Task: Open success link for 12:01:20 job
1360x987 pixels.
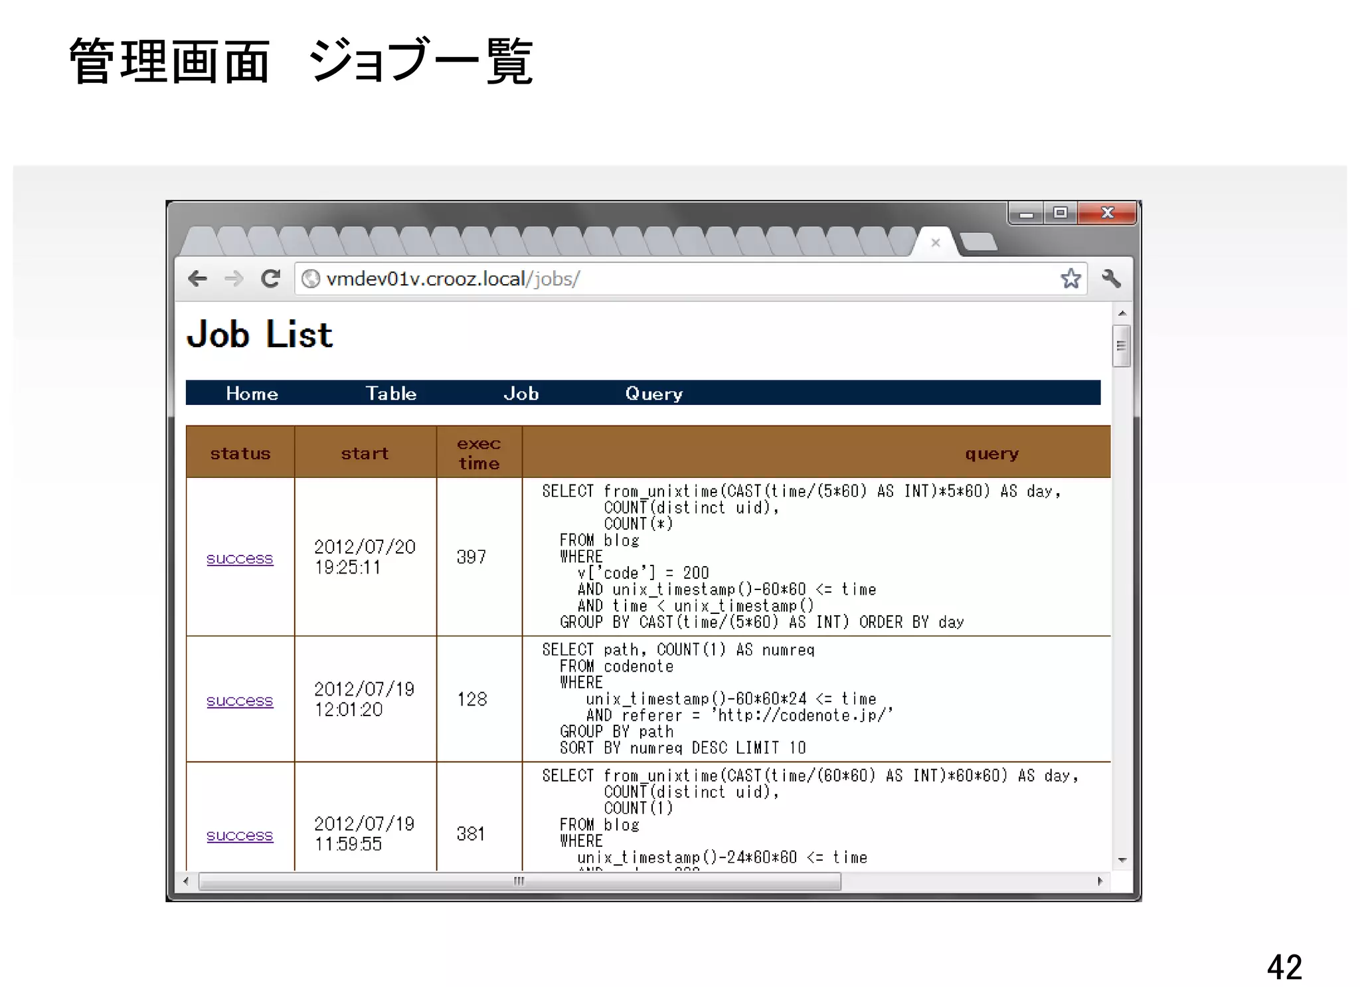Action: [x=240, y=700]
